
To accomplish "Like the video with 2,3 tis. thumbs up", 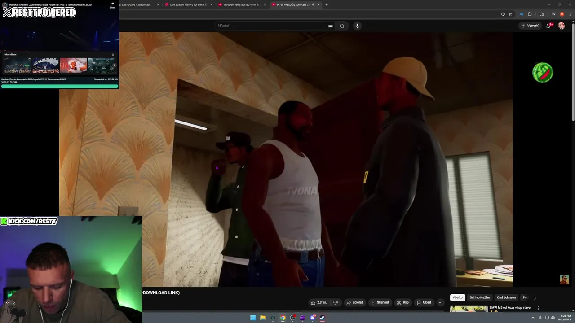I will pos(319,302).
